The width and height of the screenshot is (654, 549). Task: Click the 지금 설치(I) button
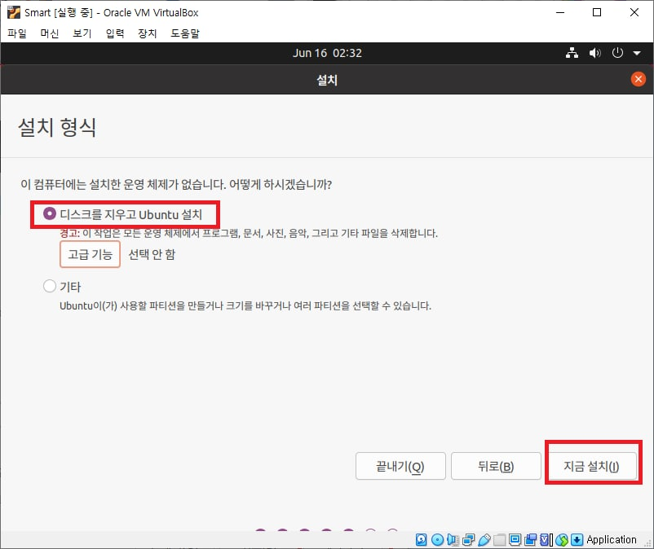tap(591, 466)
